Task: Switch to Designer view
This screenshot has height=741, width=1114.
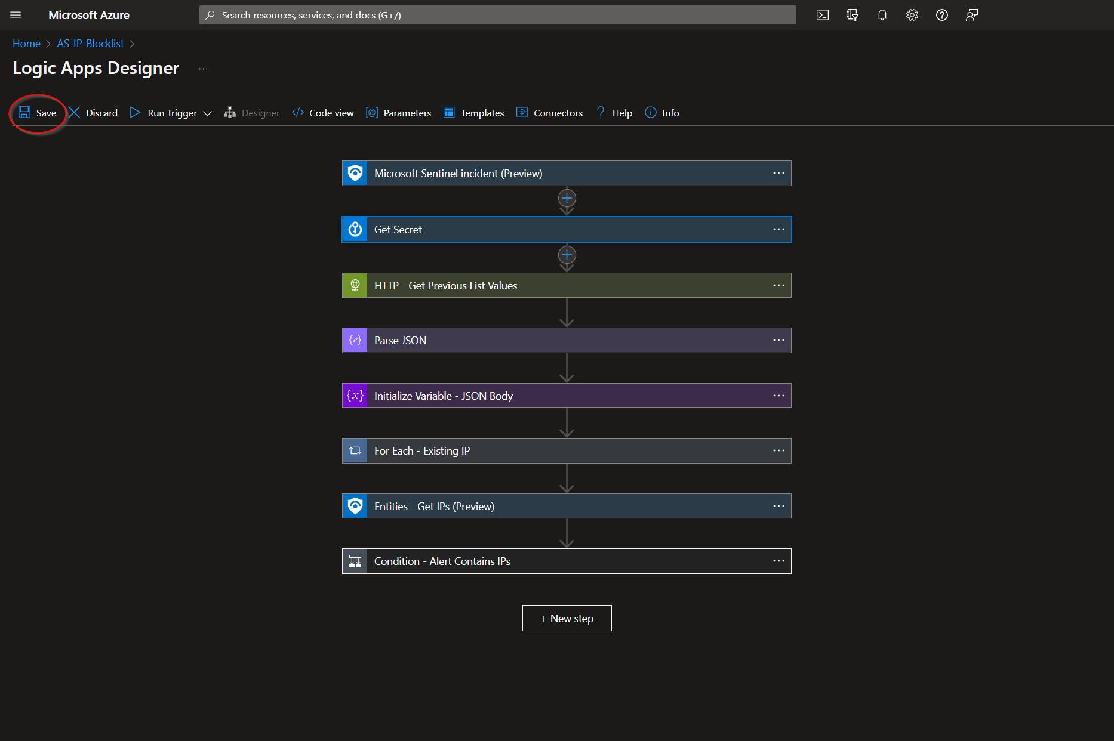Action: point(251,113)
